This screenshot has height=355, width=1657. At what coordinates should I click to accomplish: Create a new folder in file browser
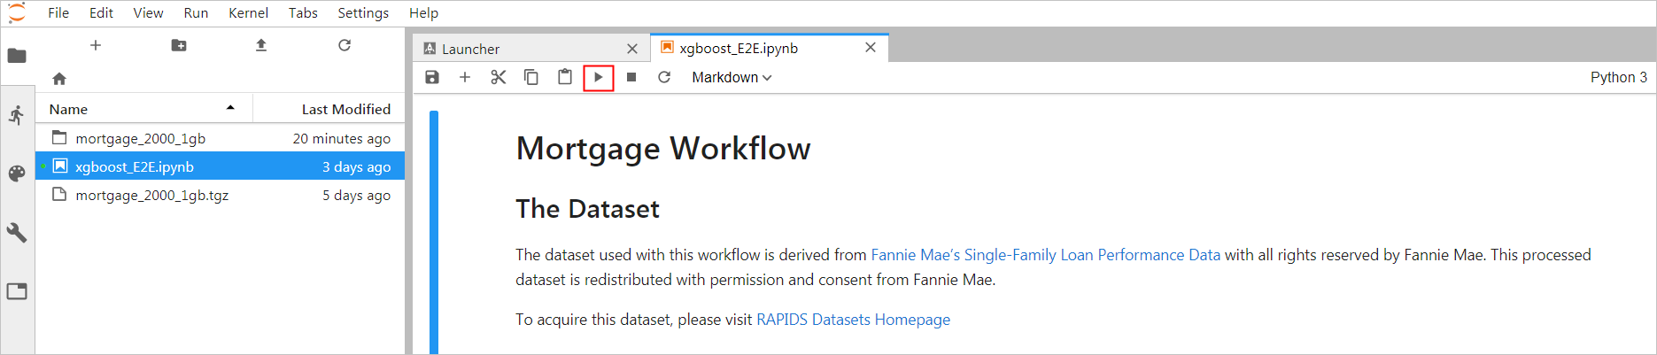coord(179,45)
